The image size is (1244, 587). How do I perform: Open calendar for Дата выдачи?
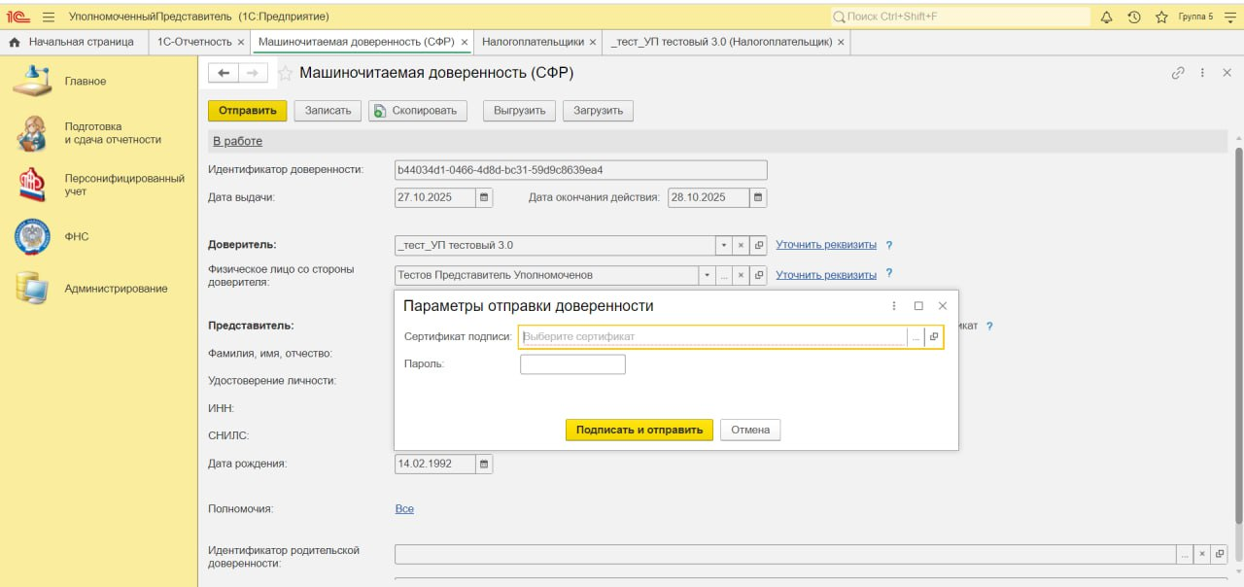[484, 197]
